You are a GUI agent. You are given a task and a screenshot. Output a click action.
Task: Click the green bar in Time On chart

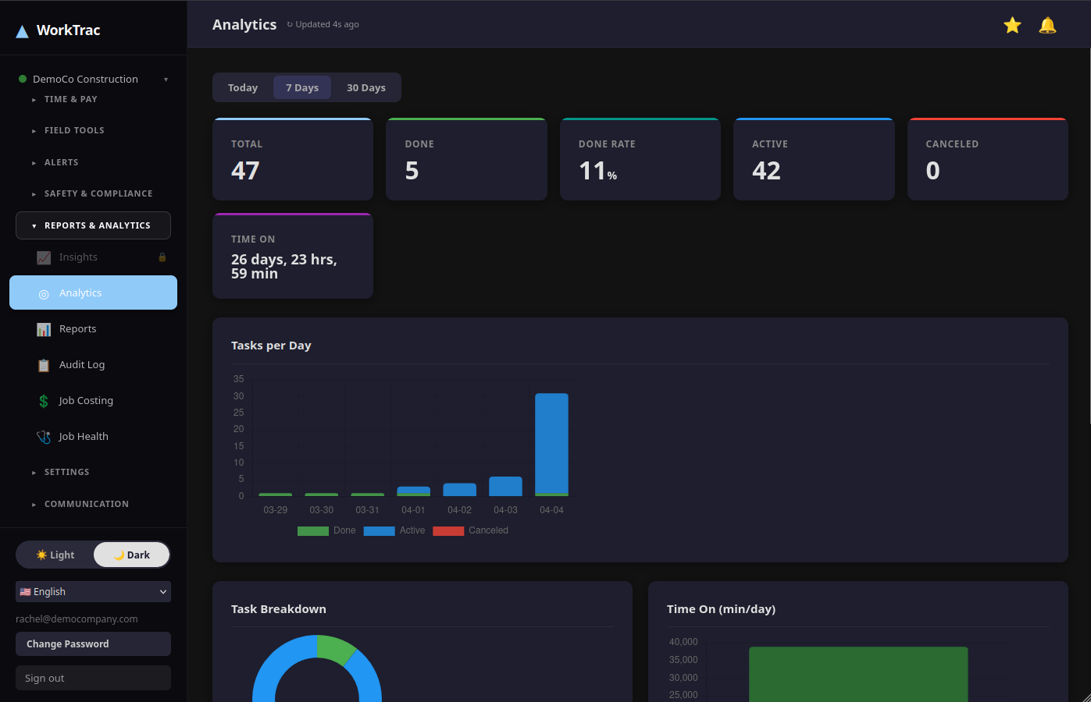click(858, 675)
